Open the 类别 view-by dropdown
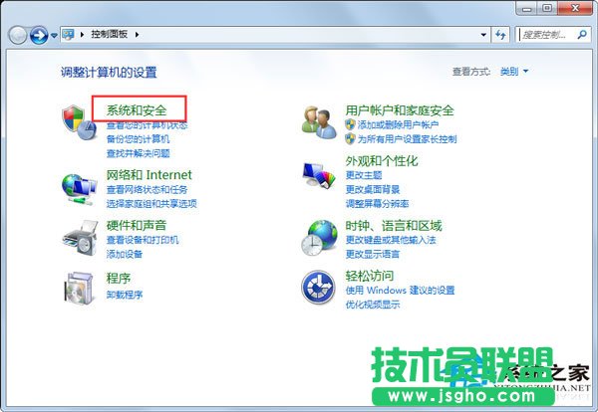Image resolution: width=598 pixels, height=412 pixels. click(514, 71)
